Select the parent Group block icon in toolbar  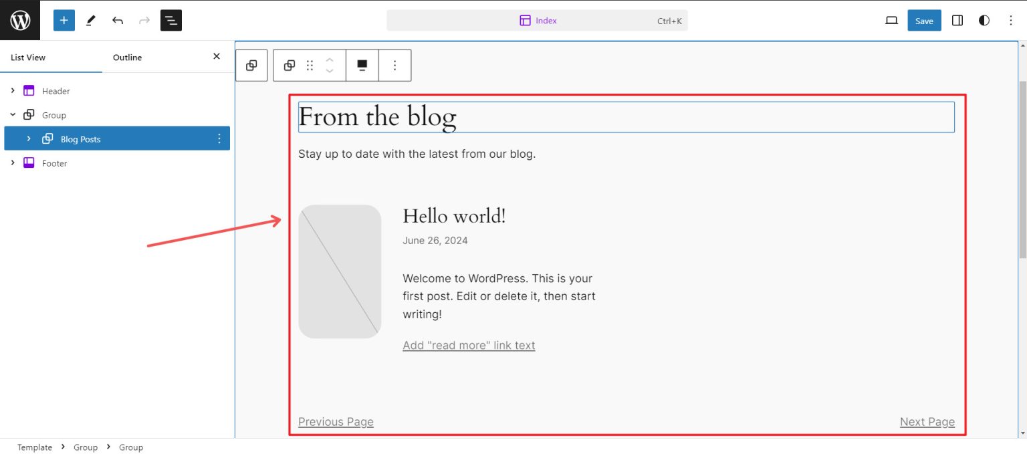[251, 65]
